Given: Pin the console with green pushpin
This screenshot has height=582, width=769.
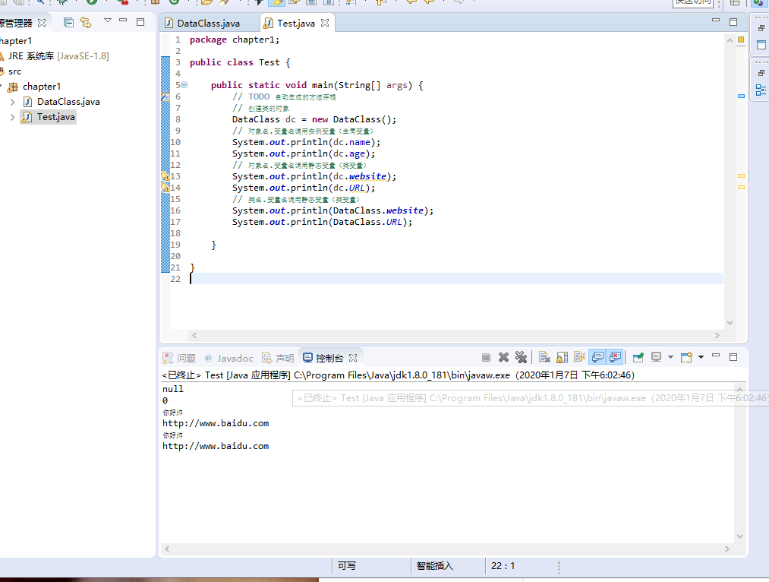Looking at the screenshot, I should tap(638, 357).
